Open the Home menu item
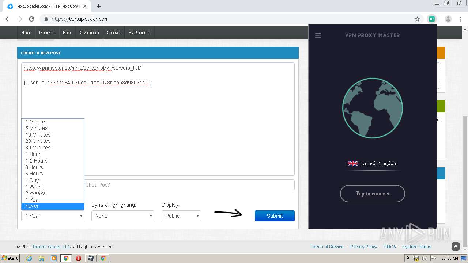 [x=26, y=33]
